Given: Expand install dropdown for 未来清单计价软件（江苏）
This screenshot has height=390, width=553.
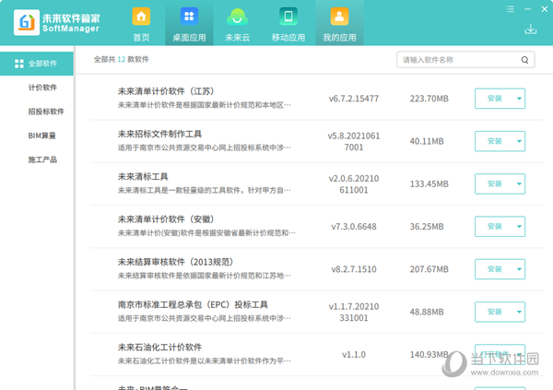Looking at the screenshot, I should 520,99.
